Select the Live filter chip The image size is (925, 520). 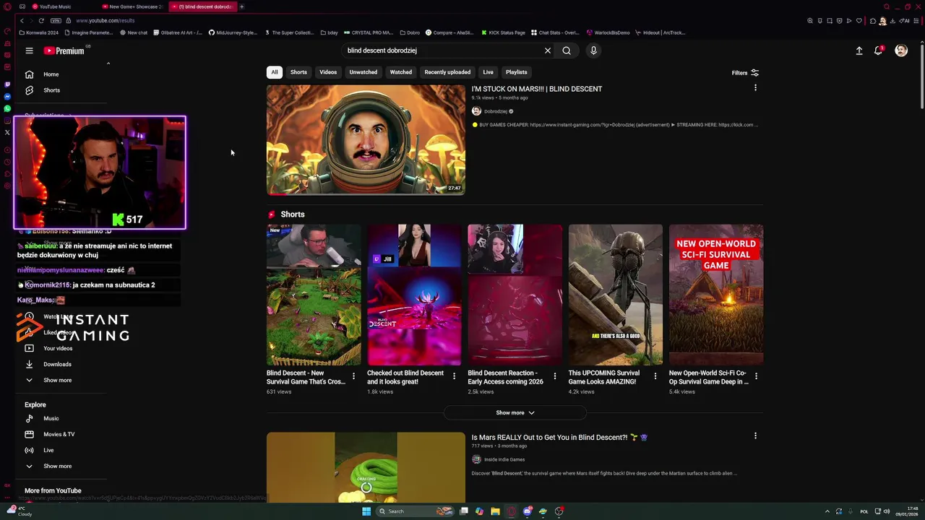tap(489, 72)
